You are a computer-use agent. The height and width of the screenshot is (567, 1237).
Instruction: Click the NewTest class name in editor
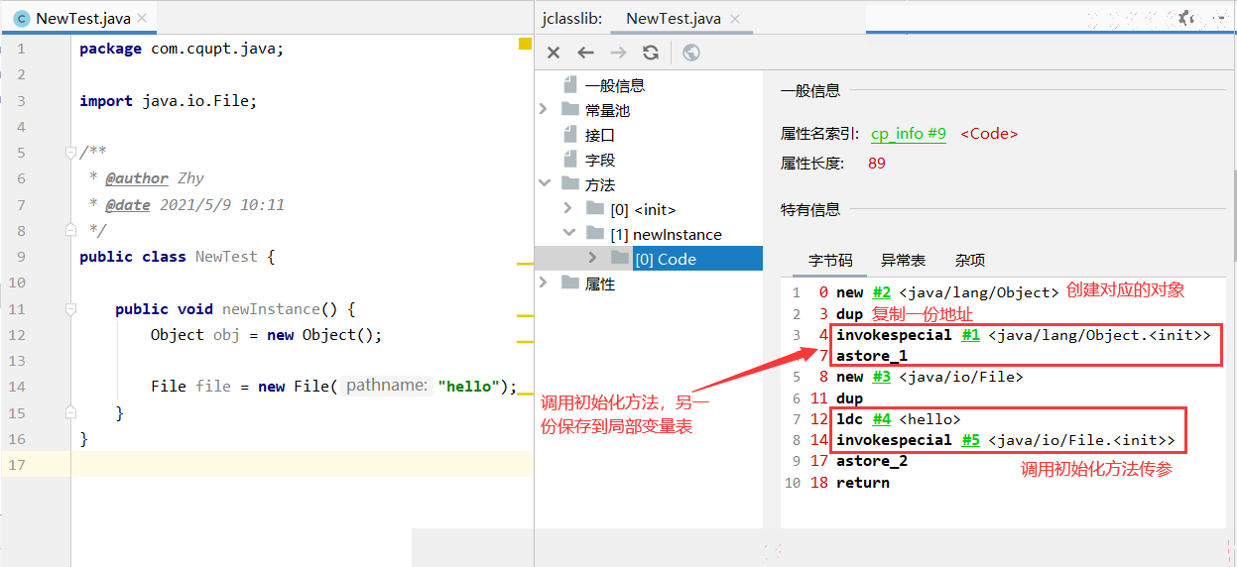(226, 257)
